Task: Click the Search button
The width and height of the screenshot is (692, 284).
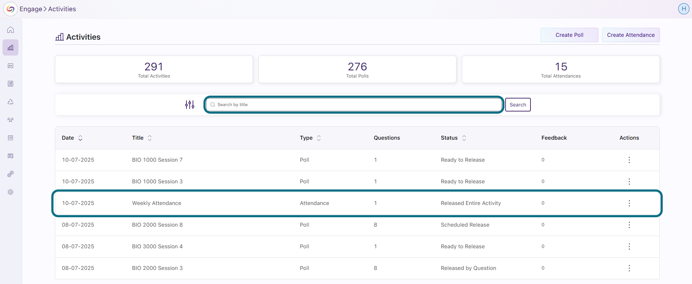Action: click(x=518, y=105)
